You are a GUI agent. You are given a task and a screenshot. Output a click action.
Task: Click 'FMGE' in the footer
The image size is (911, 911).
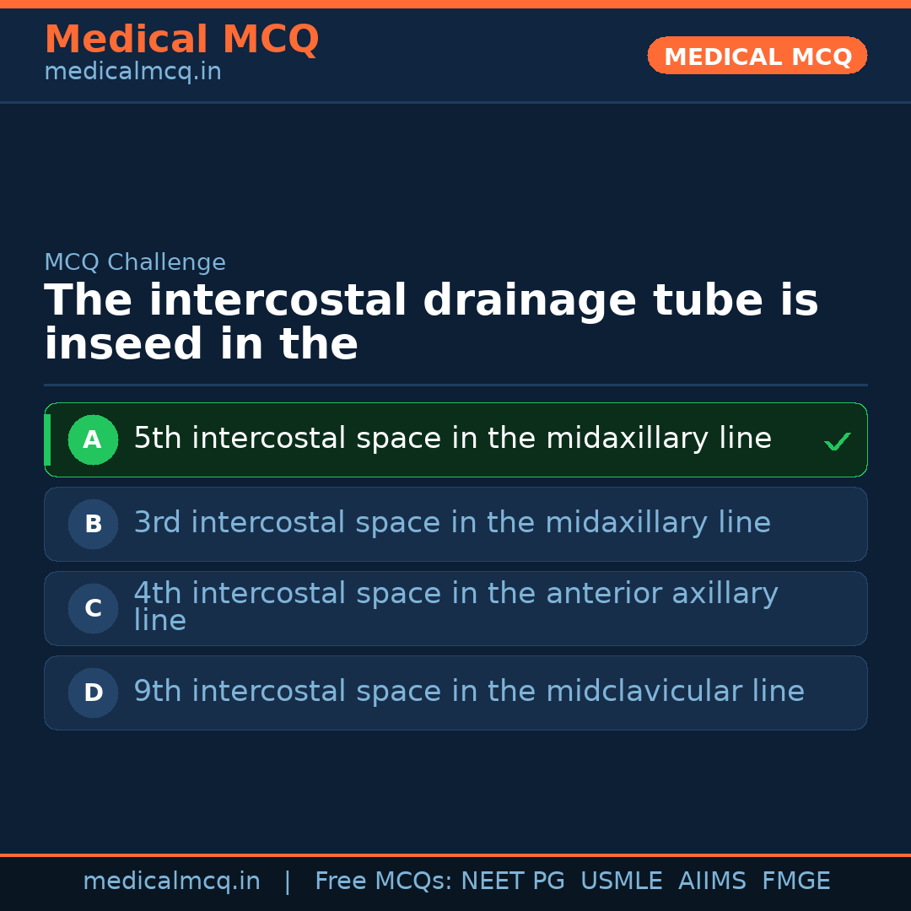click(x=795, y=881)
